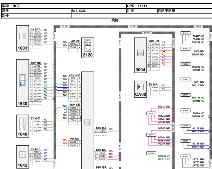Click wire BM04 in the 2V GR connector
This screenshot has width=212, height=169.
[73, 142]
